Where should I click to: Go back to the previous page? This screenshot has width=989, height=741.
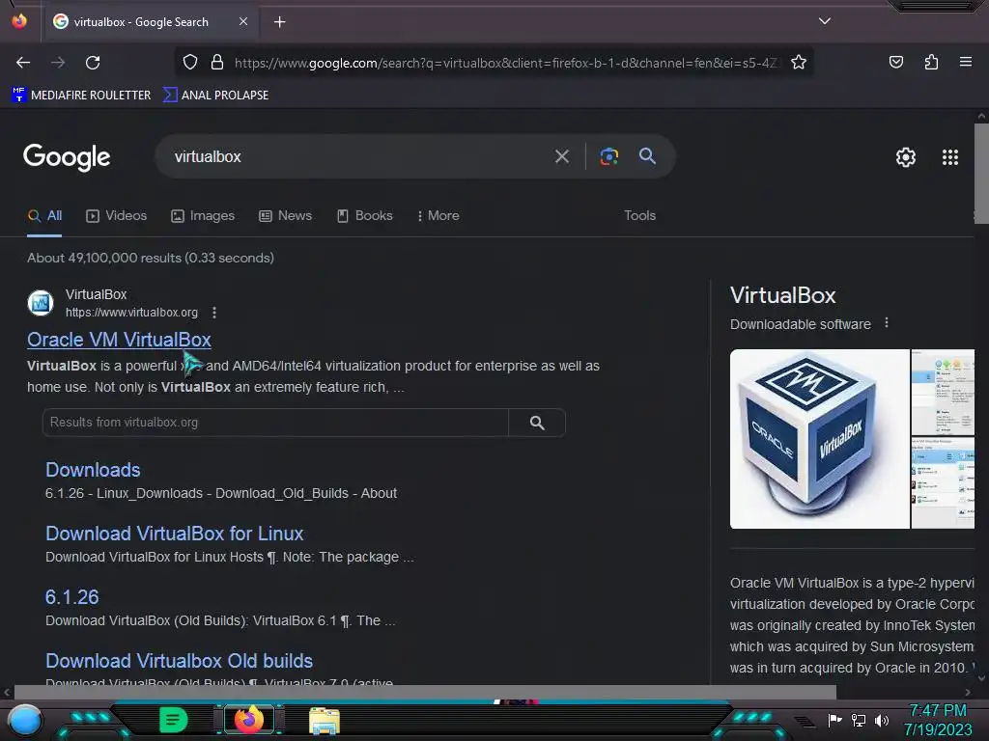[23, 63]
